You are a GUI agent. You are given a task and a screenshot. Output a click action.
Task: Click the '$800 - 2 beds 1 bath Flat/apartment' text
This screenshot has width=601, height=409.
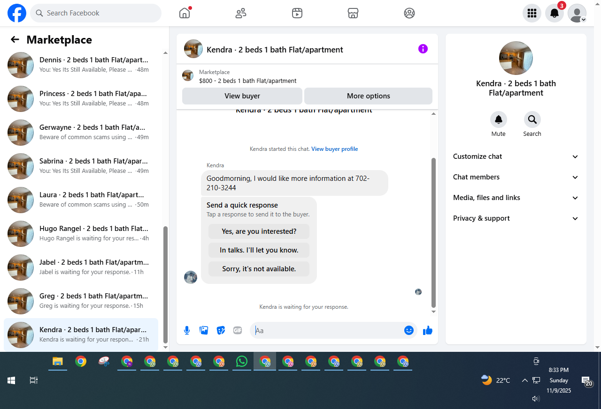(248, 81)
